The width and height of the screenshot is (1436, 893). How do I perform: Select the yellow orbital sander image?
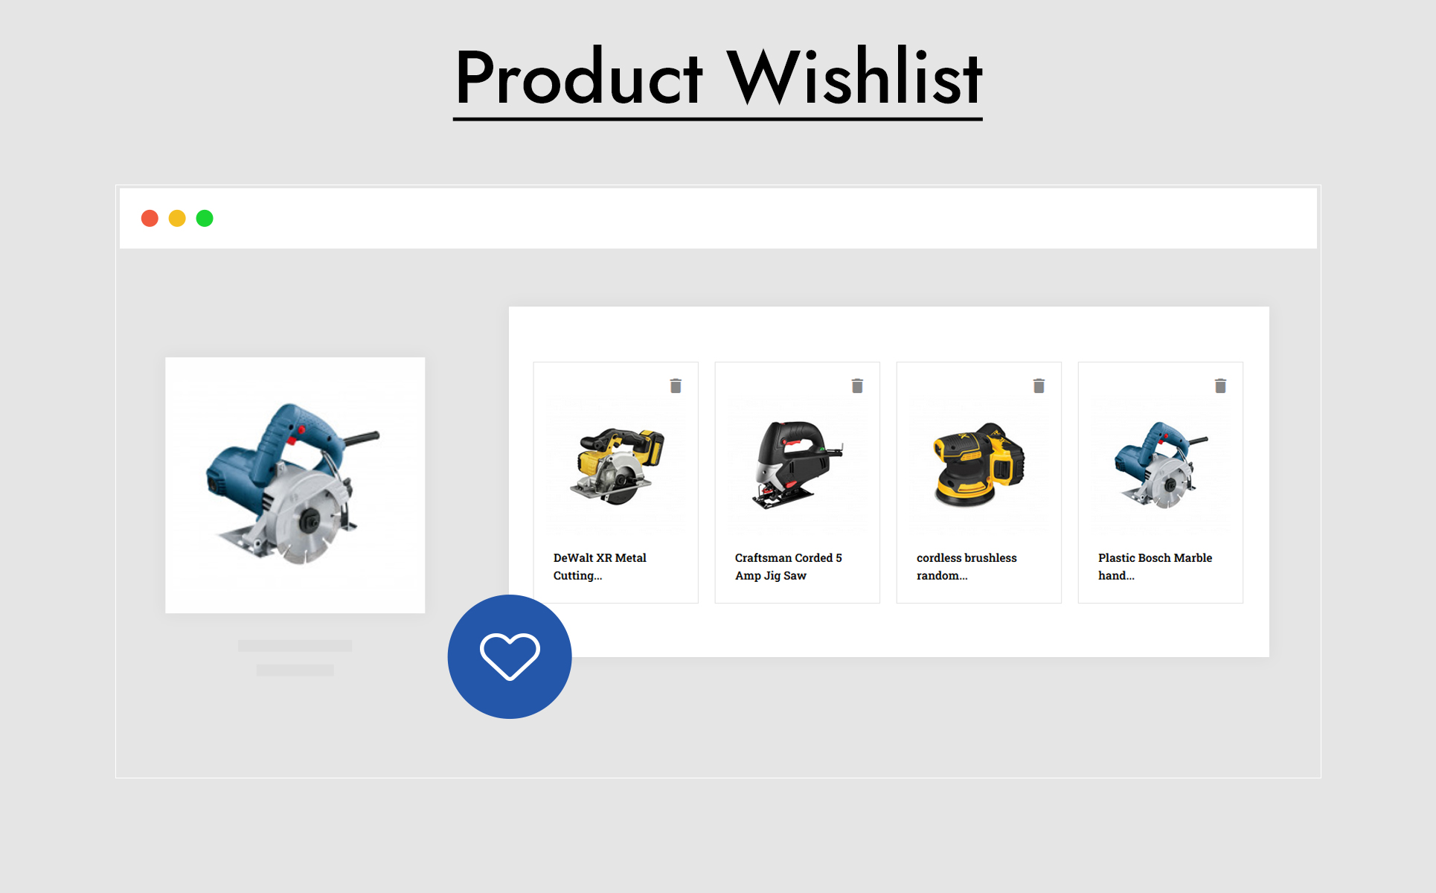tap(978, 465)
